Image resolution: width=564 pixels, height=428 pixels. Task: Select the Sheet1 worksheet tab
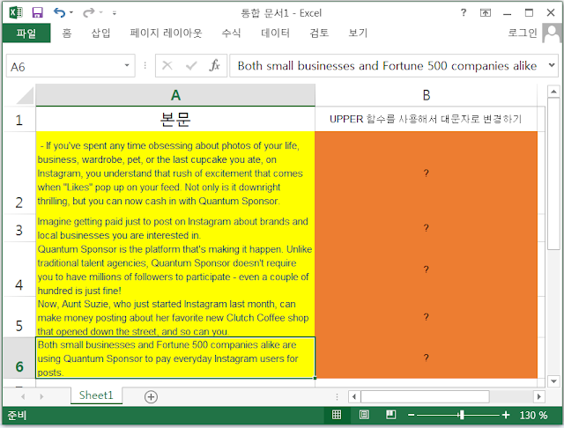[x=96, y=395]
